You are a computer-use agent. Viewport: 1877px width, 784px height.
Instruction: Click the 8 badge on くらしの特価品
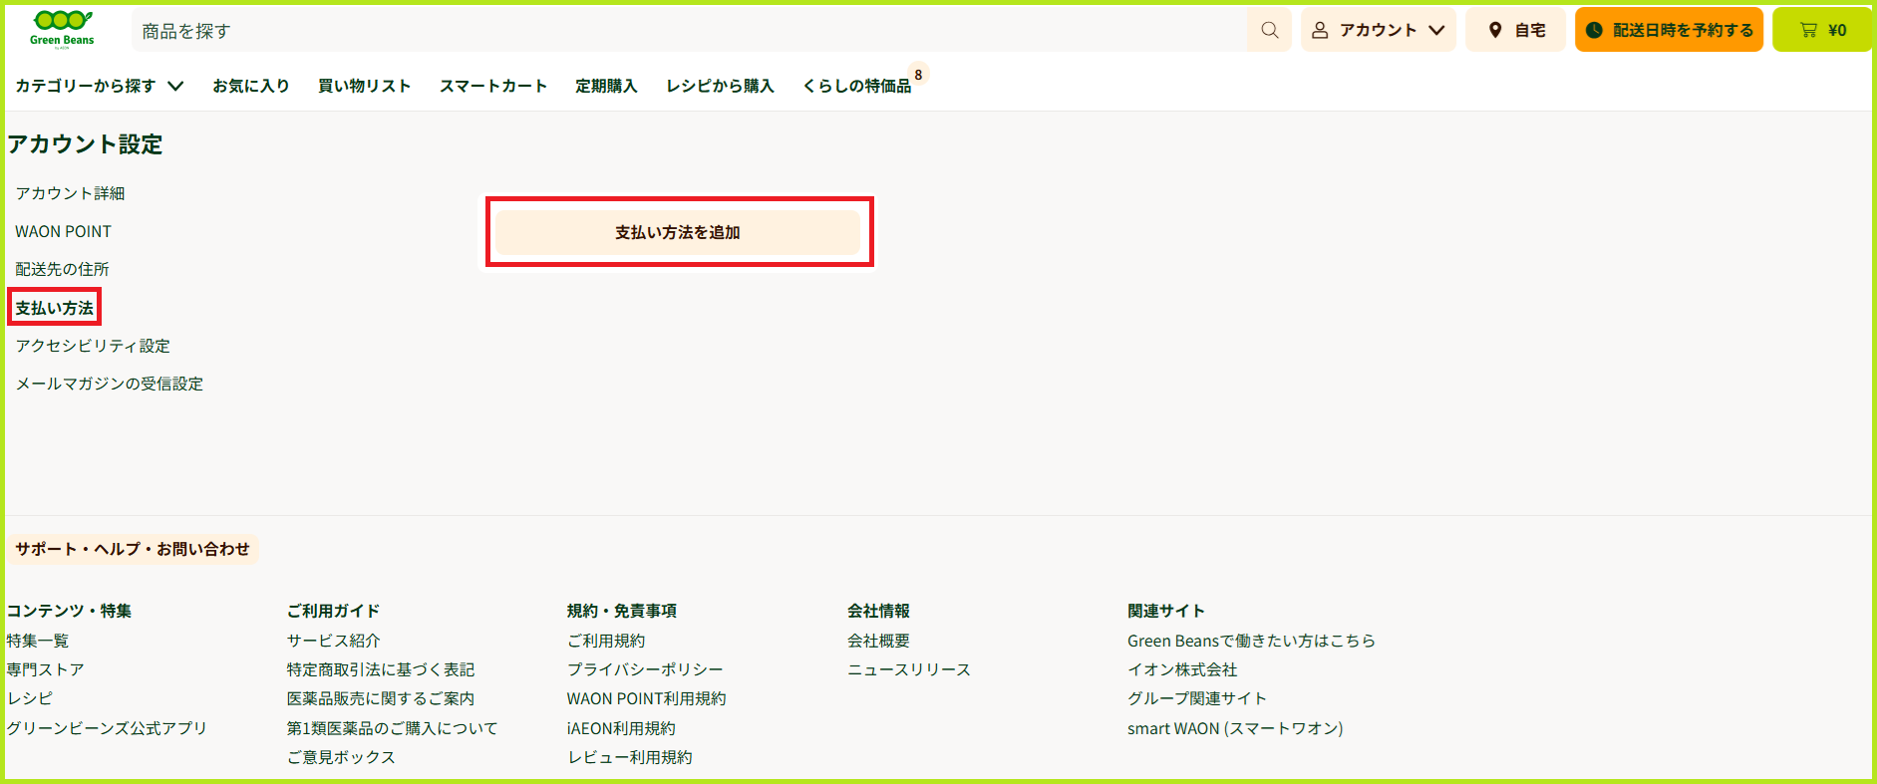click(x=918, y=75)
